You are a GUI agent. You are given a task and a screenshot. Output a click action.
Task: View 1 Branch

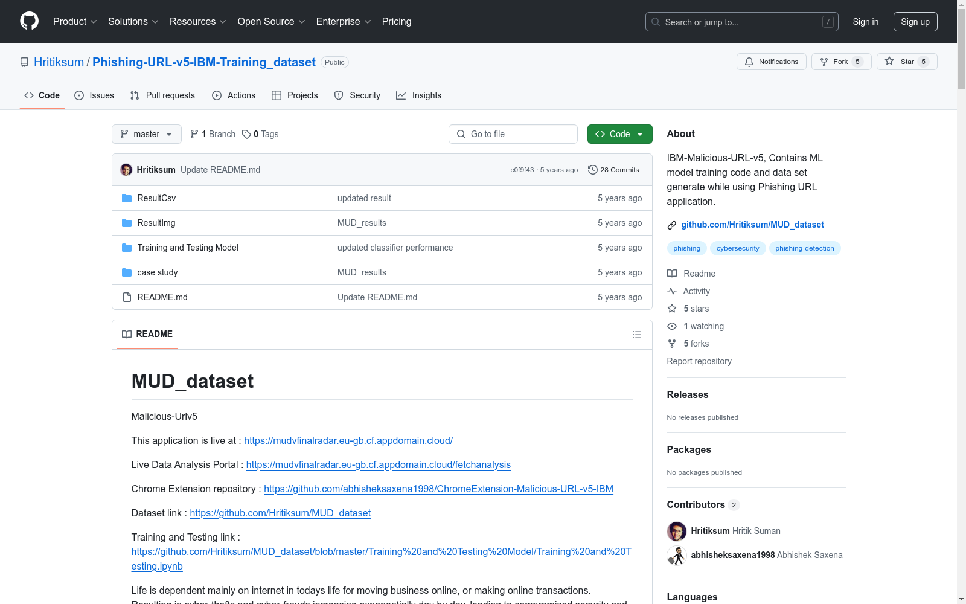[x=213, y=134]
